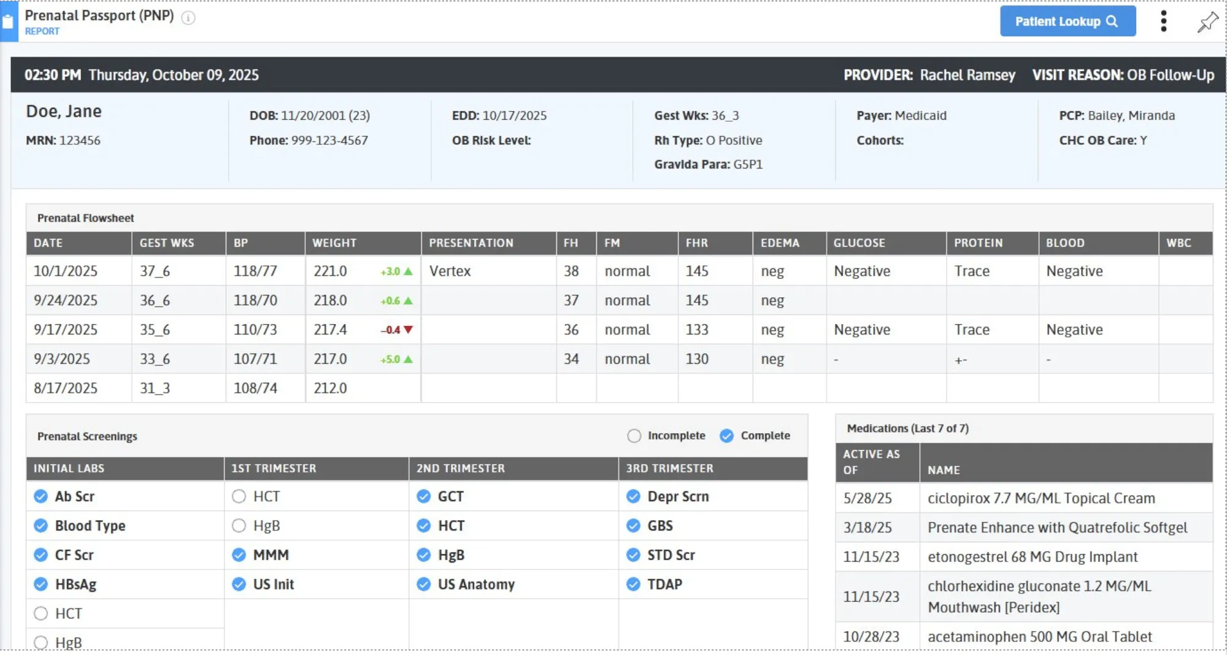1227x655 pixels.
Task: Toggle the 1st trimester HgB circle
Action: point(239,526)
